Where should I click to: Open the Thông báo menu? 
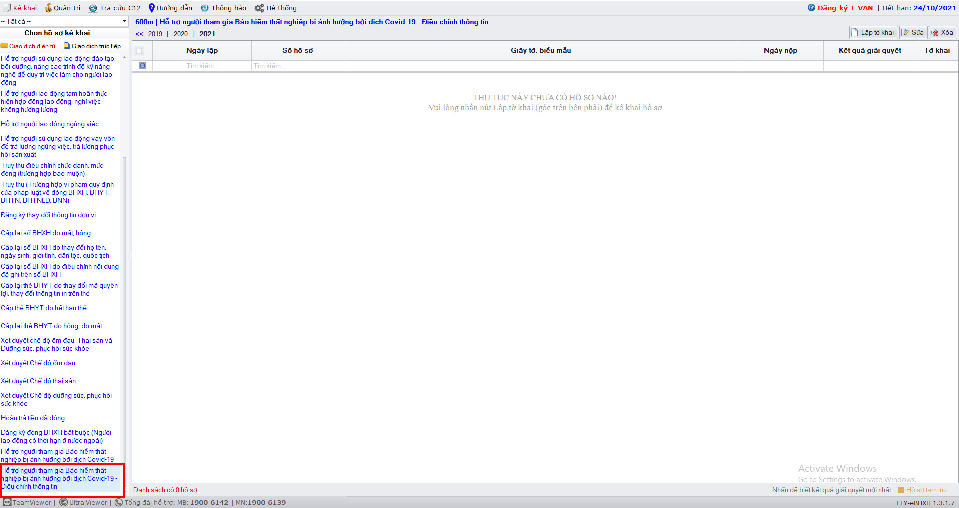pos(223,8)
